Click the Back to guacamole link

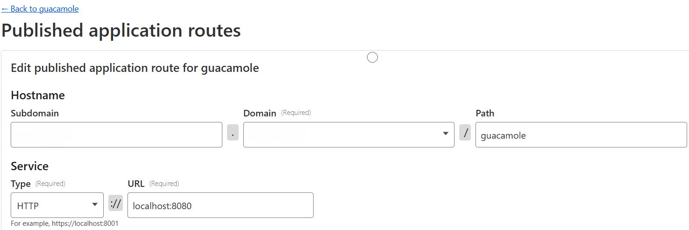(x=40, y=9)
